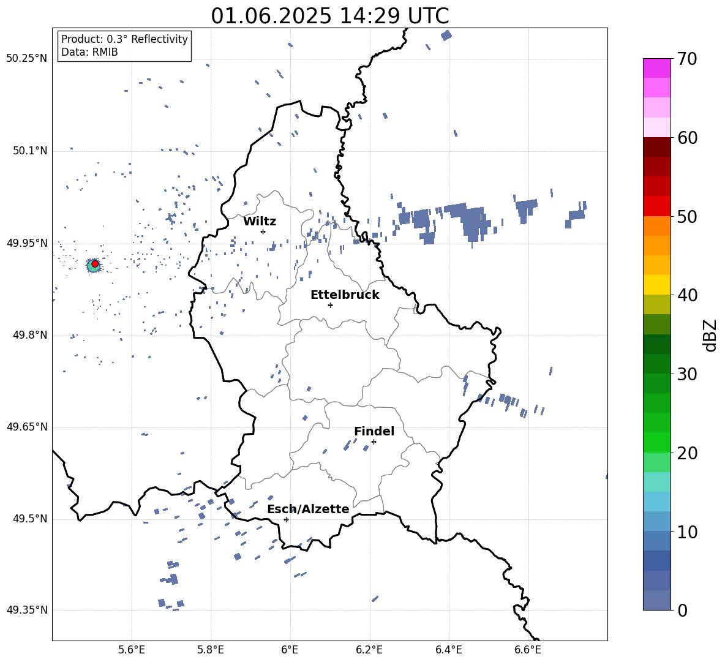This screenshot has width=725, height=662.
Task: Click the 6.6°E longitude label
Action: (x=528, y=650)
